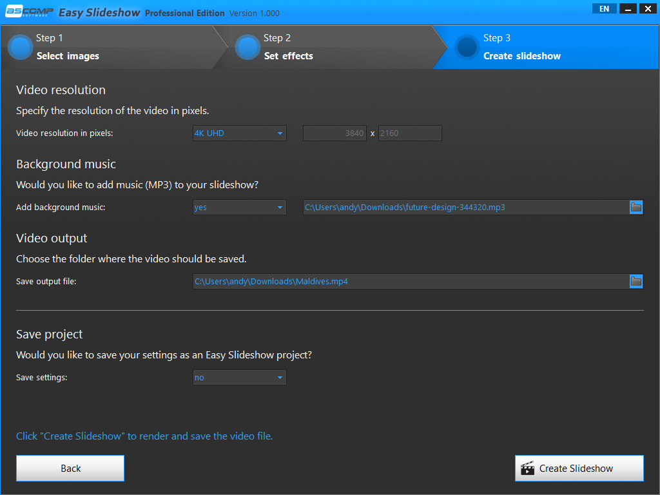Click the background music path field
Screen dimensions: 660x495
point(466,207)
